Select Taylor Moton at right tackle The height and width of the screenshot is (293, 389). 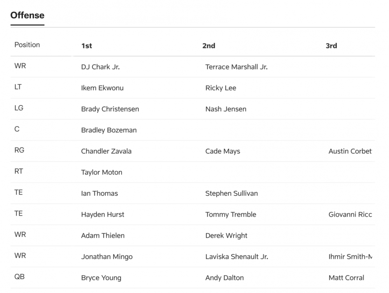click(102, 172)
